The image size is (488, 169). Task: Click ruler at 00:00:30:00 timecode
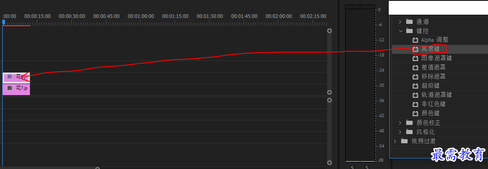point(72,16)
